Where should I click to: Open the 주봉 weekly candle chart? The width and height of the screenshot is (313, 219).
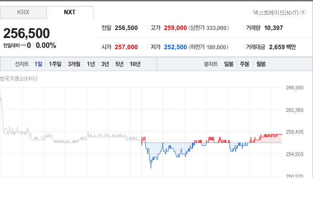[x=245, y=64]
